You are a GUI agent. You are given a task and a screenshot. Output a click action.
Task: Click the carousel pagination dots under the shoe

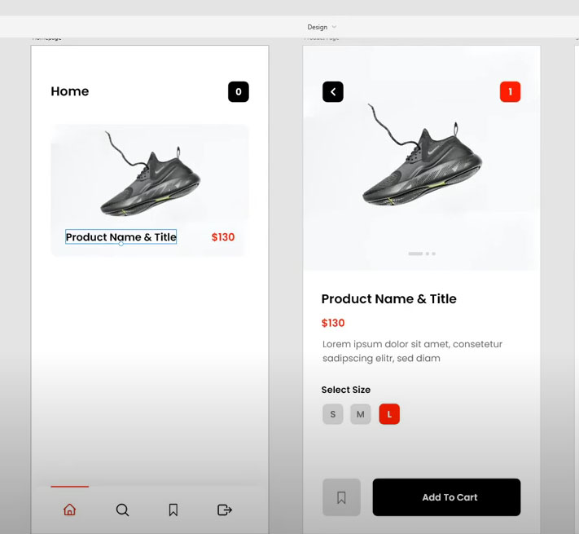pyautogui.click(x=422, y=254)
